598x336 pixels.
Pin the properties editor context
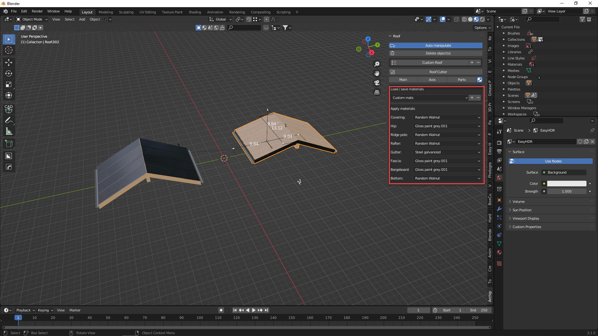point(592,130)
